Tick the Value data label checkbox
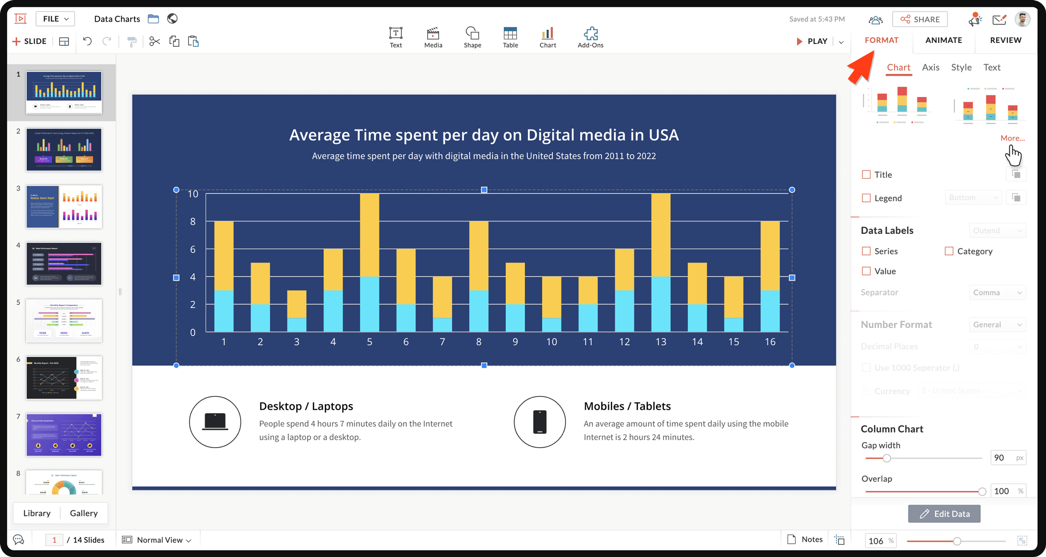 pyautogui.click(x=866, y=271)
